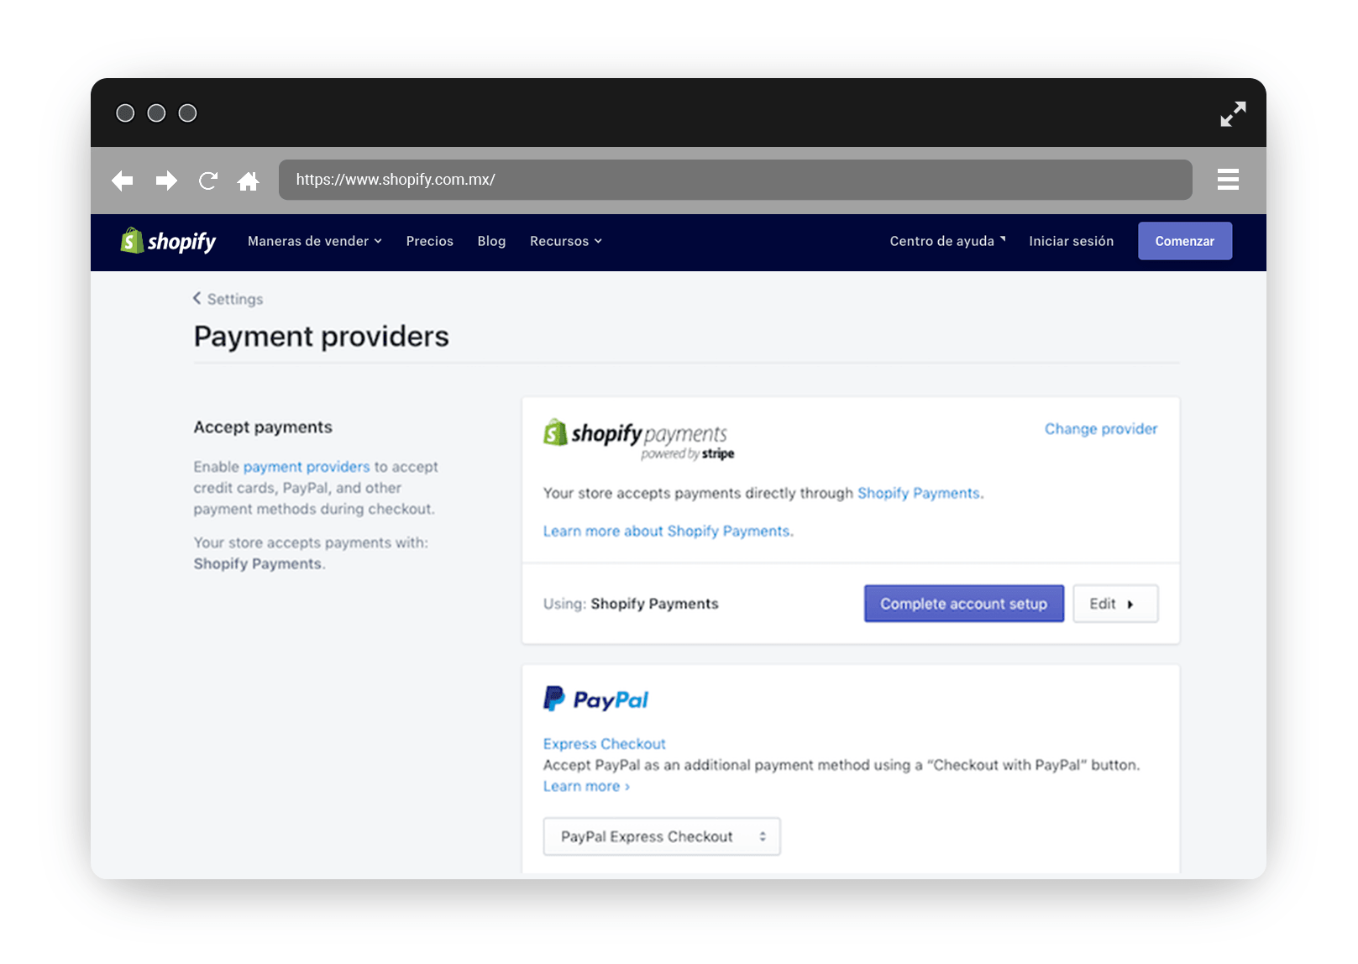Click Change provider link
Screen dimensions: 1358x964
click(x=1101, y=429)
